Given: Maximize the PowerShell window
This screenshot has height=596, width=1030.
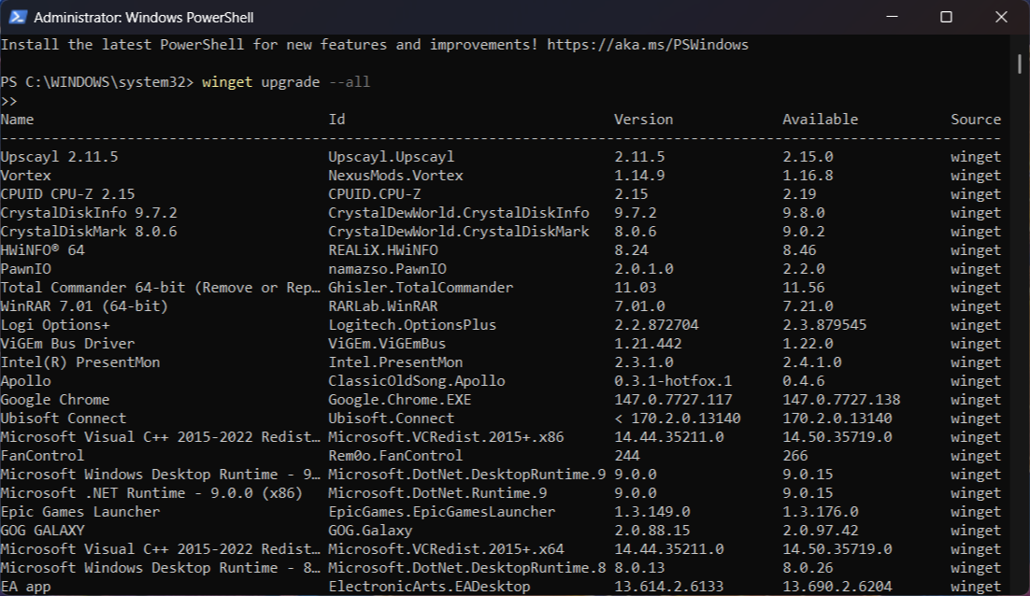Looking at the screenshot, I should pos(946,17).
